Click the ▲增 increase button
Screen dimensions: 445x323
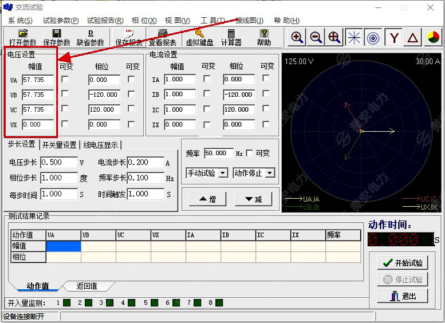[207, 199]
